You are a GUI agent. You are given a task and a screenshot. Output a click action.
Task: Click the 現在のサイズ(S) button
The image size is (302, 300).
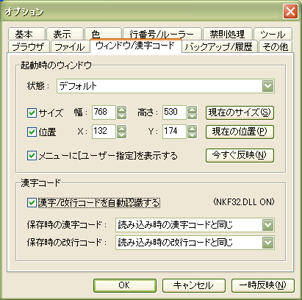tap(240, 113)
